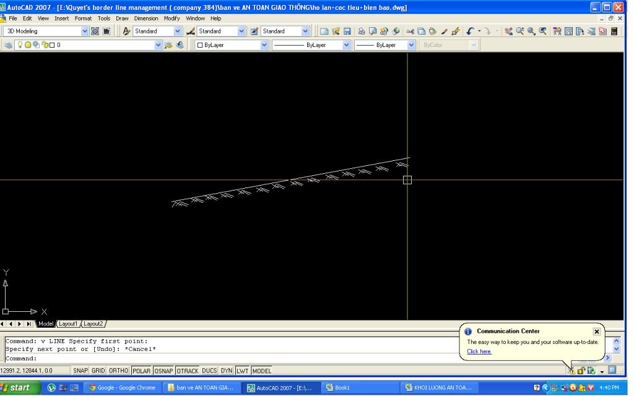The width and height of the screenshot is (634, 396).
Task: Open the Tool Palettes window icon
Action: click(580, 31)
